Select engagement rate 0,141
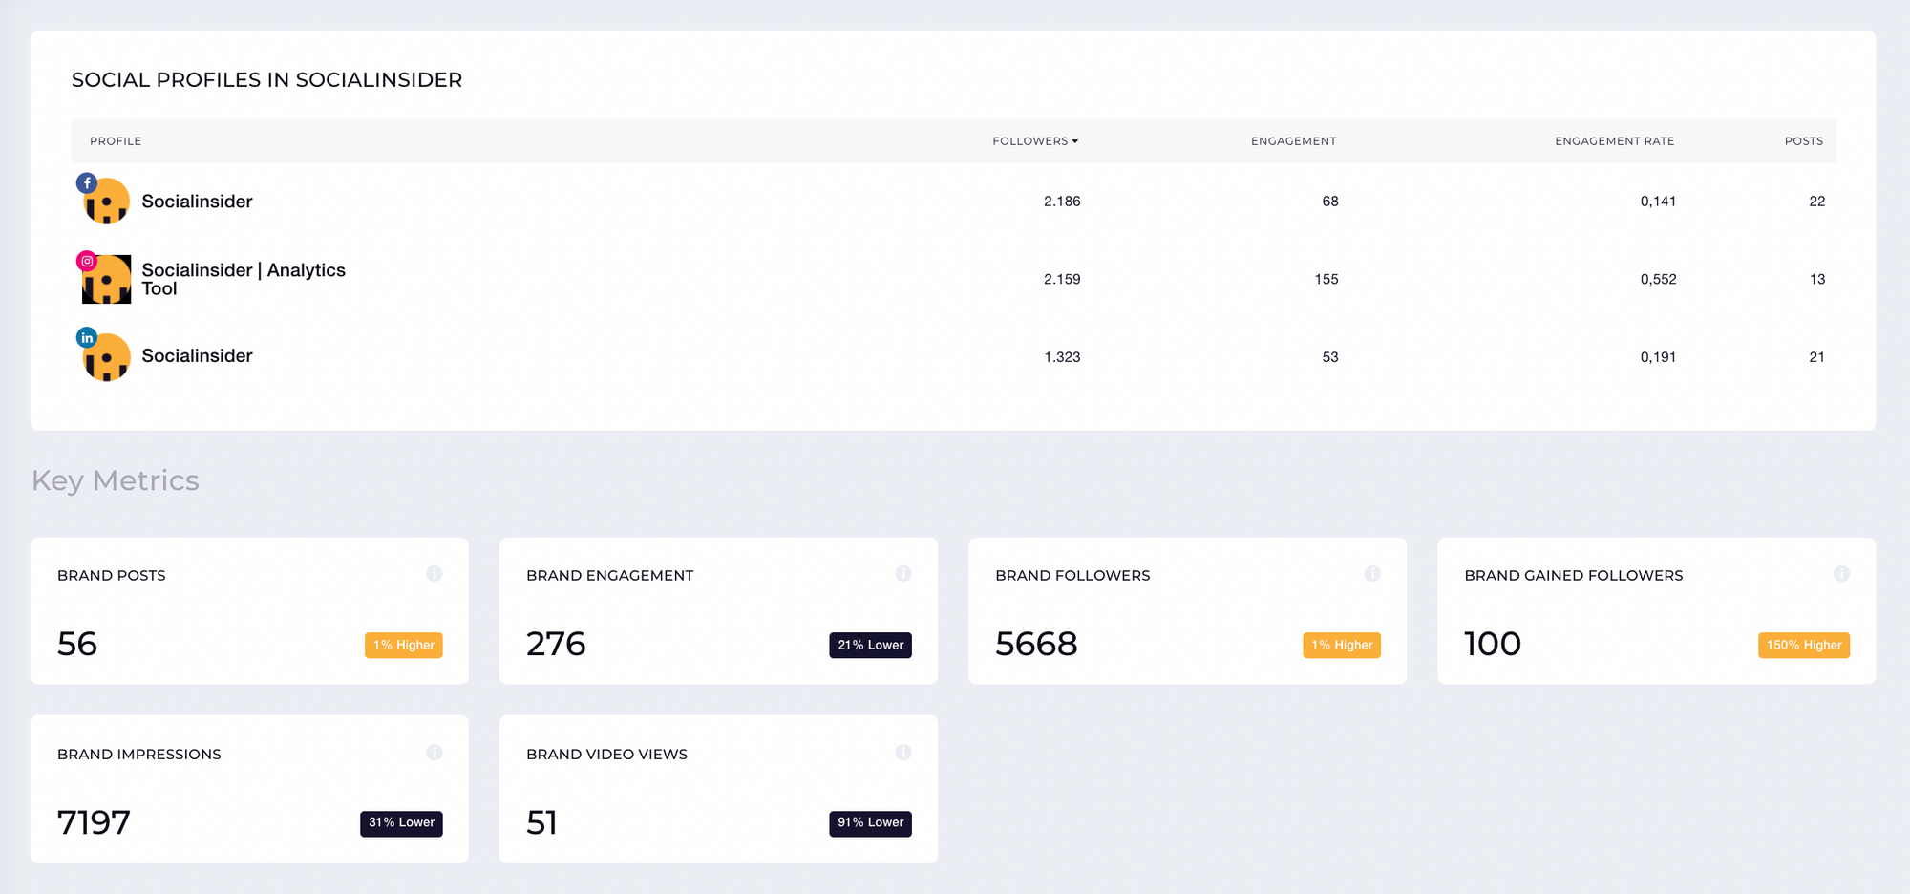 coord(1658,202)
